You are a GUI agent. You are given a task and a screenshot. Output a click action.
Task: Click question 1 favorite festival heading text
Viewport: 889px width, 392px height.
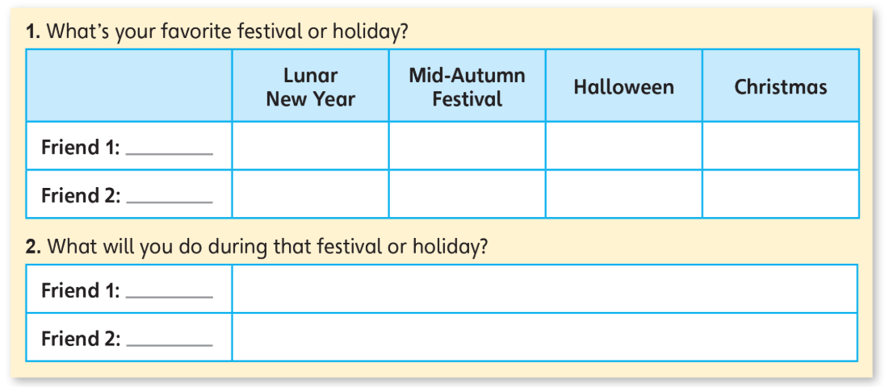click(x=217, y=31)
